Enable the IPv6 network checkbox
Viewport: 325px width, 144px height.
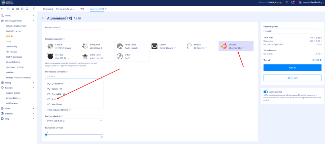point(46,110)
